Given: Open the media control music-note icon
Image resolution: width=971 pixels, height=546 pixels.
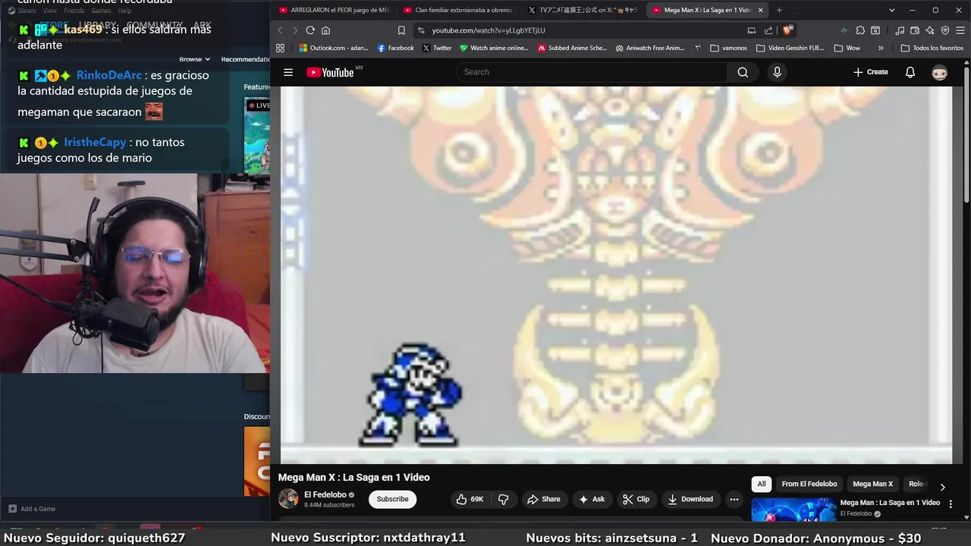Looking at the screenshot, I should 900,30.
